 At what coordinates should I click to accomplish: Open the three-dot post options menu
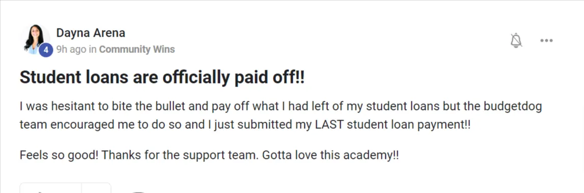[x=546, y=40]
